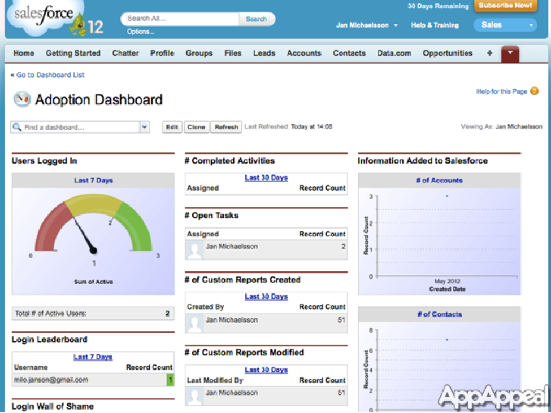Click the search Options... link
This screenshot has height=413, width=551.
pyautogui.click(x=140, y=32)
